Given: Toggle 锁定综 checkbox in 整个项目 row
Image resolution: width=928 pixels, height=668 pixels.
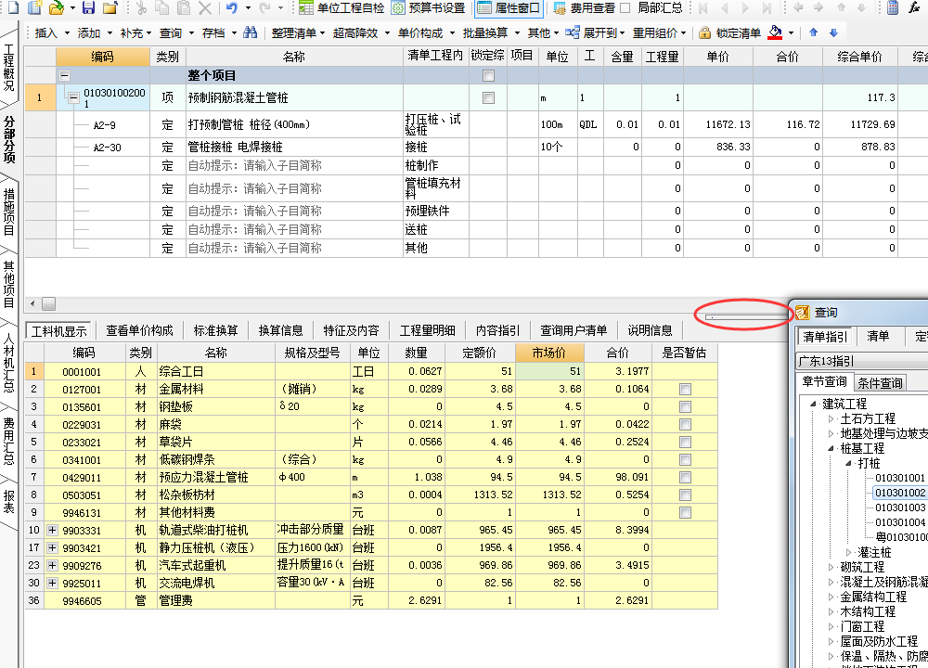Looking at the screenshot, I should click(488, 76).
